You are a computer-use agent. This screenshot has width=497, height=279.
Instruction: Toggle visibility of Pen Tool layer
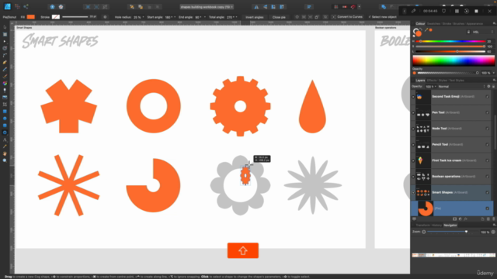click(x=488, y=112)
